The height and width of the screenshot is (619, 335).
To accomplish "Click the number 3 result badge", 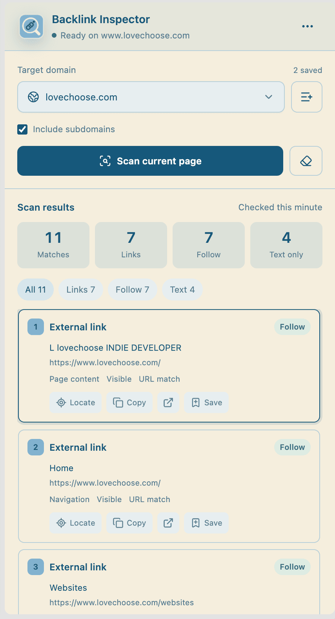I will coord(36,567).
